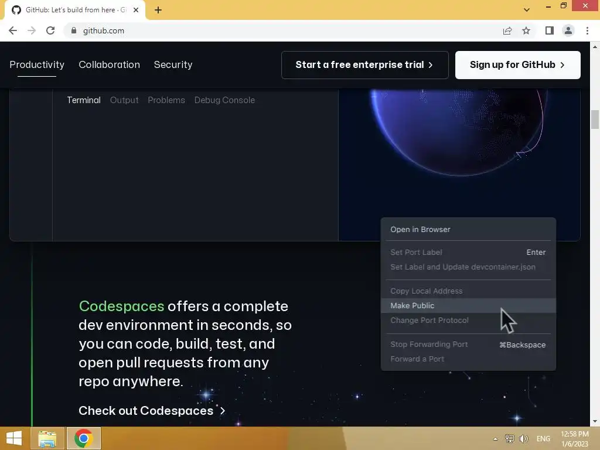Click the green Codespaces heading word

(x=121, y=306)
